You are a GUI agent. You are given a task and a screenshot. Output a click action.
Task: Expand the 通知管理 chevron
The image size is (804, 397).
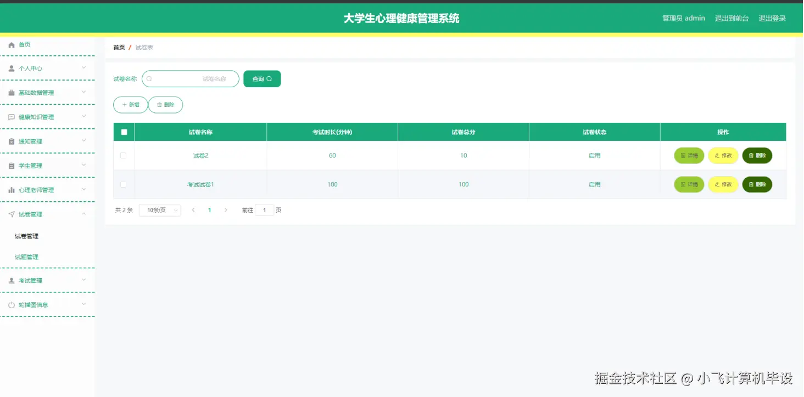pos(84,141)
